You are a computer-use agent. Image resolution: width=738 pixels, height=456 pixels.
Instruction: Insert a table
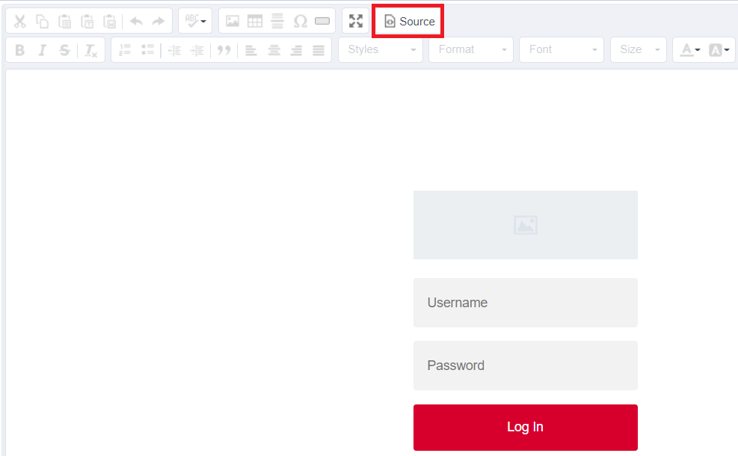255,21
